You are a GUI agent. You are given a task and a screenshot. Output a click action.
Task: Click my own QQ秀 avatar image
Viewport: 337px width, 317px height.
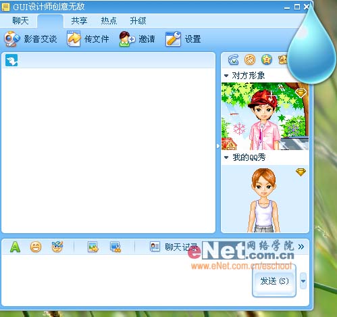[265, 199]
